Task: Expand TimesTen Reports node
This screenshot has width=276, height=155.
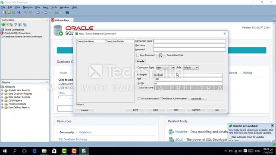Action: [x=2, y=104]
